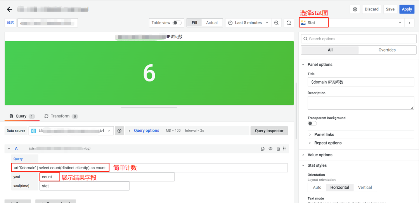Select the Actual display mode
This screenshot has width=419, height=203.
[x=212, y=23]
